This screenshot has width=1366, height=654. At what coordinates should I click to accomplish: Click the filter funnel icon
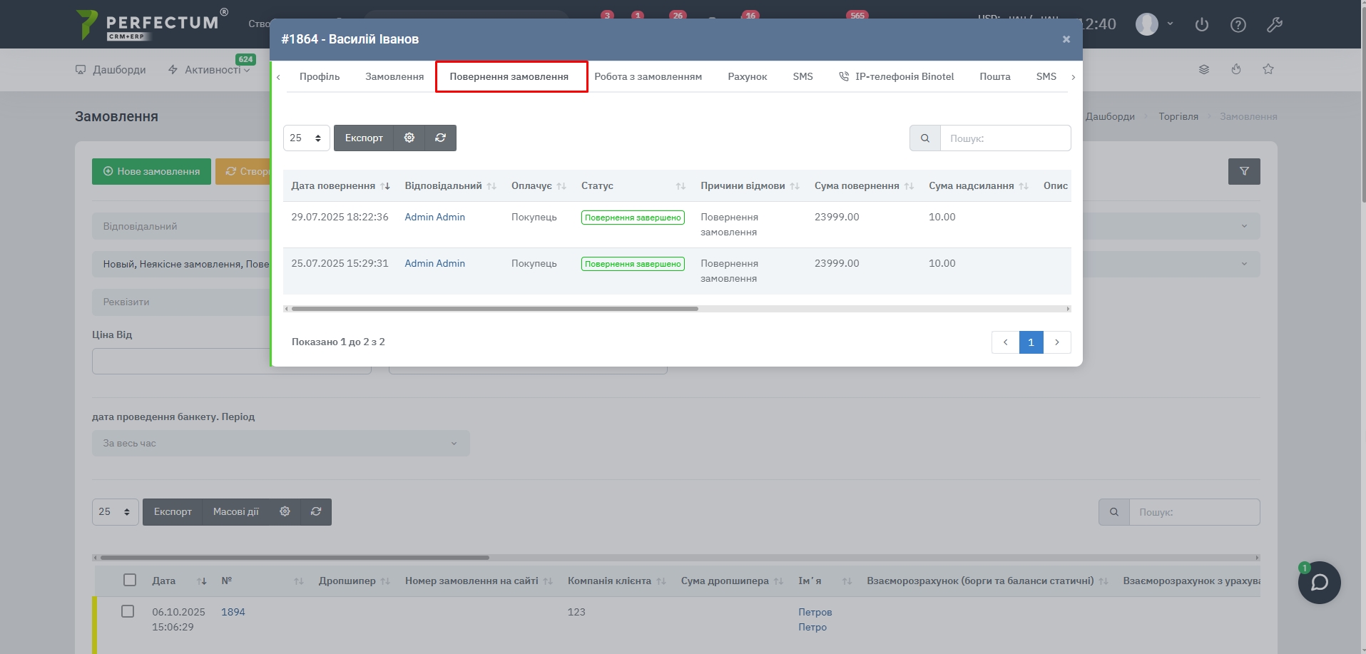coord(1244,171)
